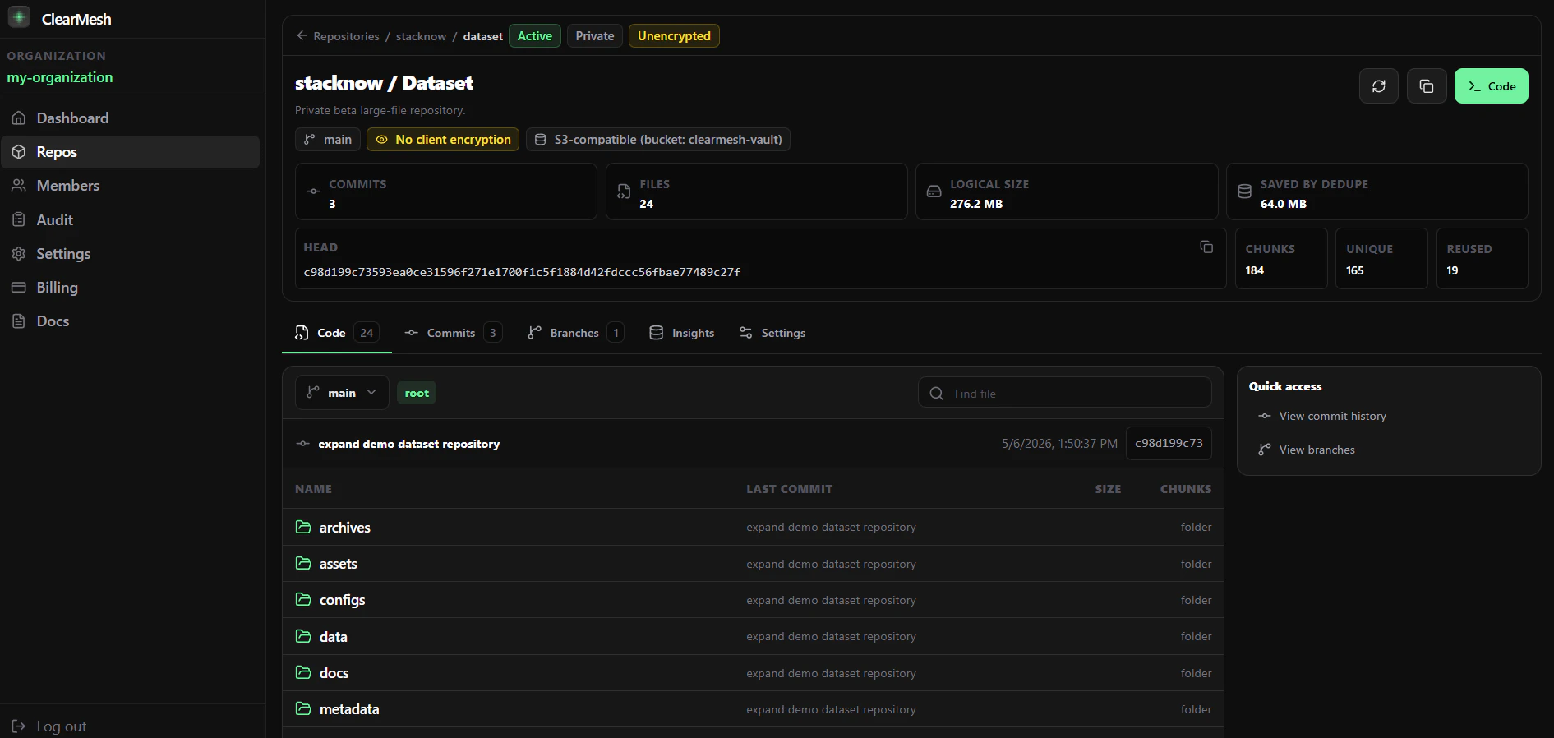Image resolution: width=1554 pixels, height=738 pixels.
Task: Switch to the Branches tab
Action: (575, 333)
